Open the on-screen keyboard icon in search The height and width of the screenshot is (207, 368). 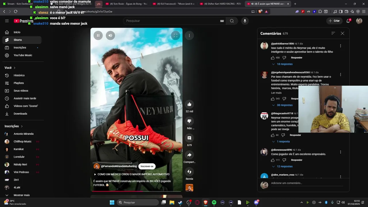pos(222,21)
